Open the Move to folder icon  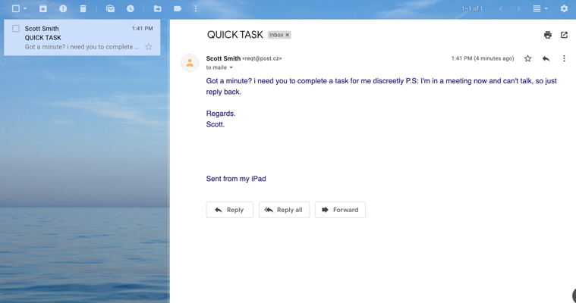pos(157,8)
